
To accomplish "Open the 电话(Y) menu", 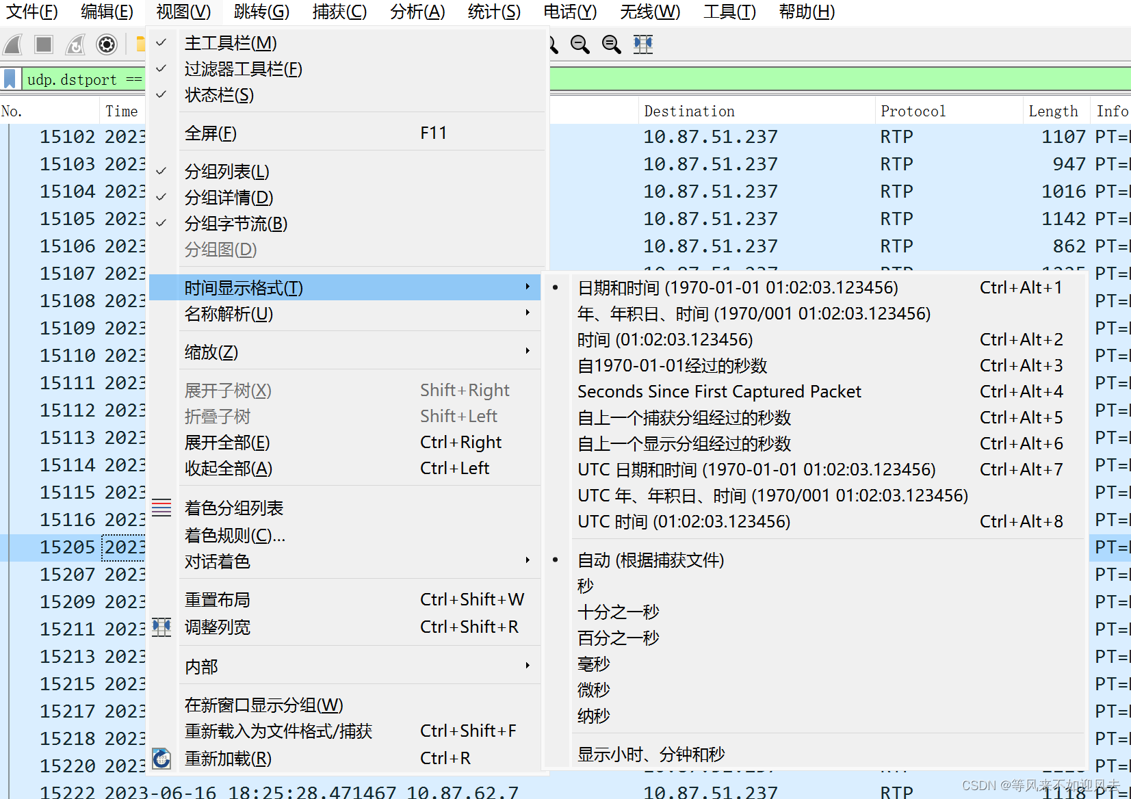I will click(570, 12).
